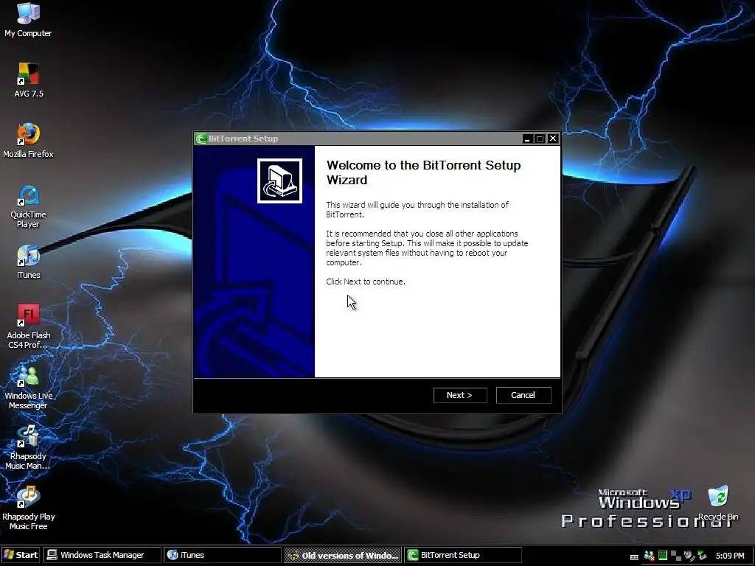This screenshot has height=566, width=755.
Task: Select Rhapsody Play Music Free shortcut
Action: pos(29,509)
